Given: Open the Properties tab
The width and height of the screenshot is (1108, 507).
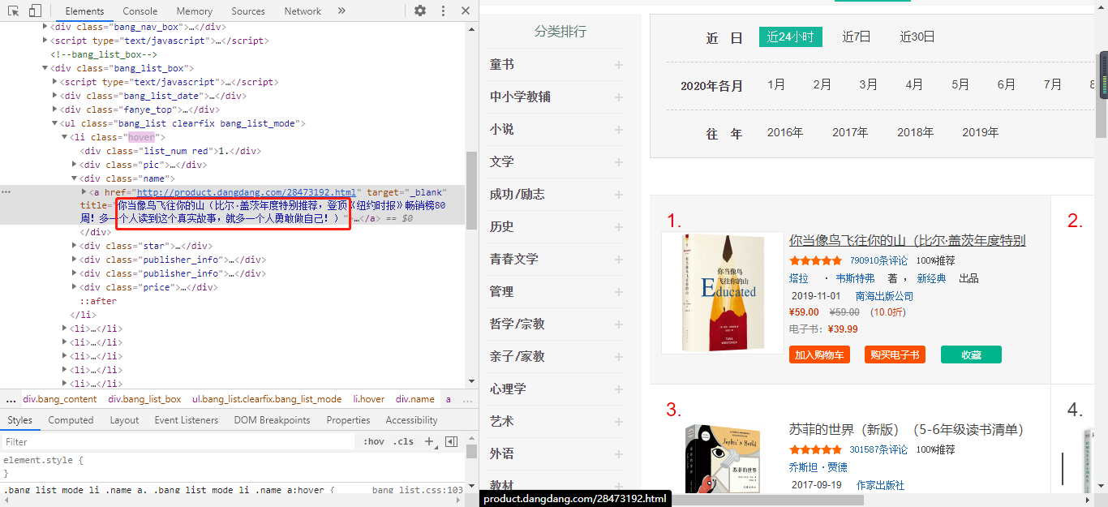Looking at the screenshot, I should [x=348, y=420].
